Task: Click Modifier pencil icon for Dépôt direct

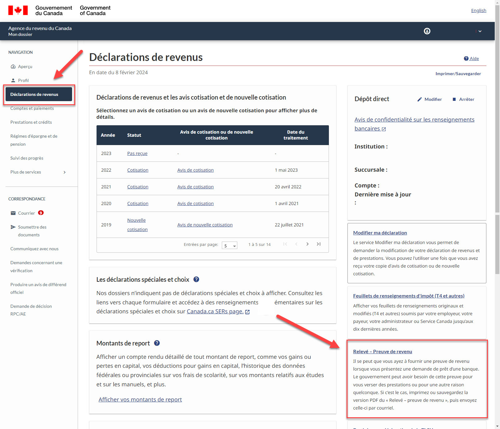Action: click(x=420, y=99)
